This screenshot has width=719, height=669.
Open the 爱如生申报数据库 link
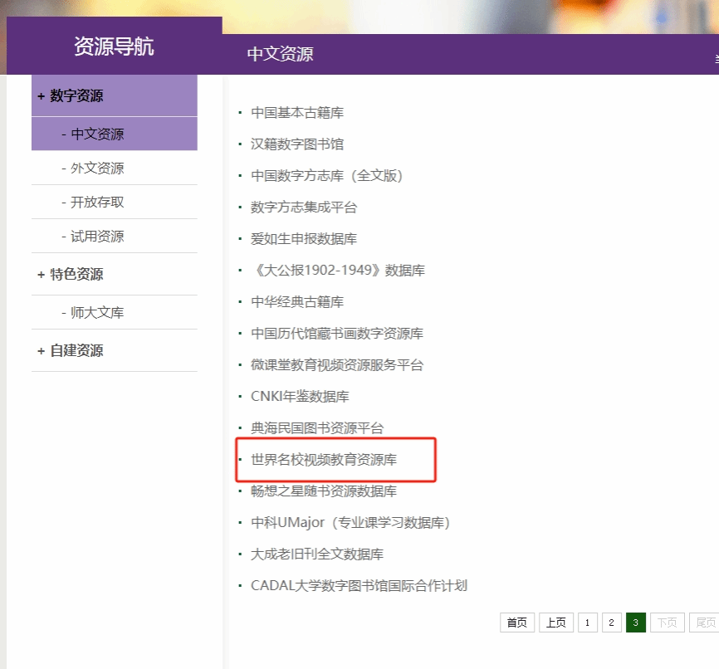[304, 238]
